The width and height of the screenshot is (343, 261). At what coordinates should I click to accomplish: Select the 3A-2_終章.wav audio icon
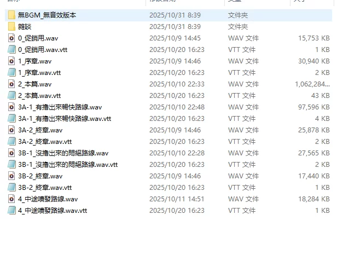pos(11,130)
